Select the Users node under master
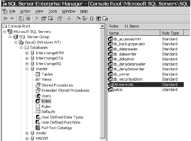 click(46, 96)
